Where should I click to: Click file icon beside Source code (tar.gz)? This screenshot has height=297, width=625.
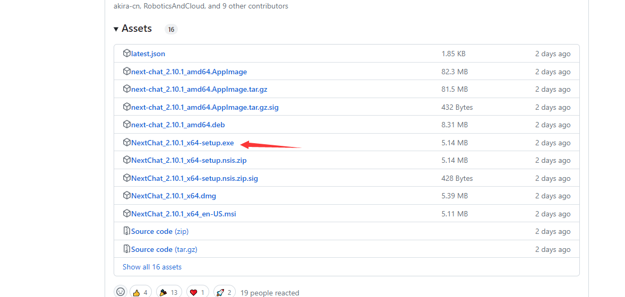[126, 249]
